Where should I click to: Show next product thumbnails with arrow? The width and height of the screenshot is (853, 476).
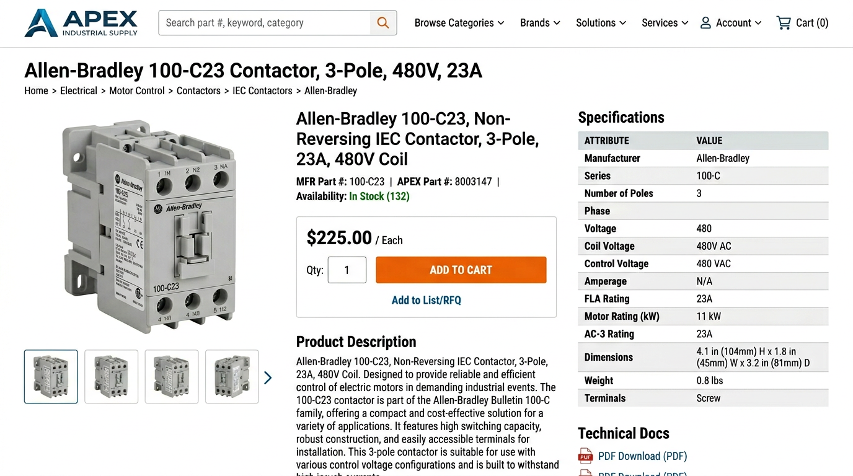click(268, 377)
